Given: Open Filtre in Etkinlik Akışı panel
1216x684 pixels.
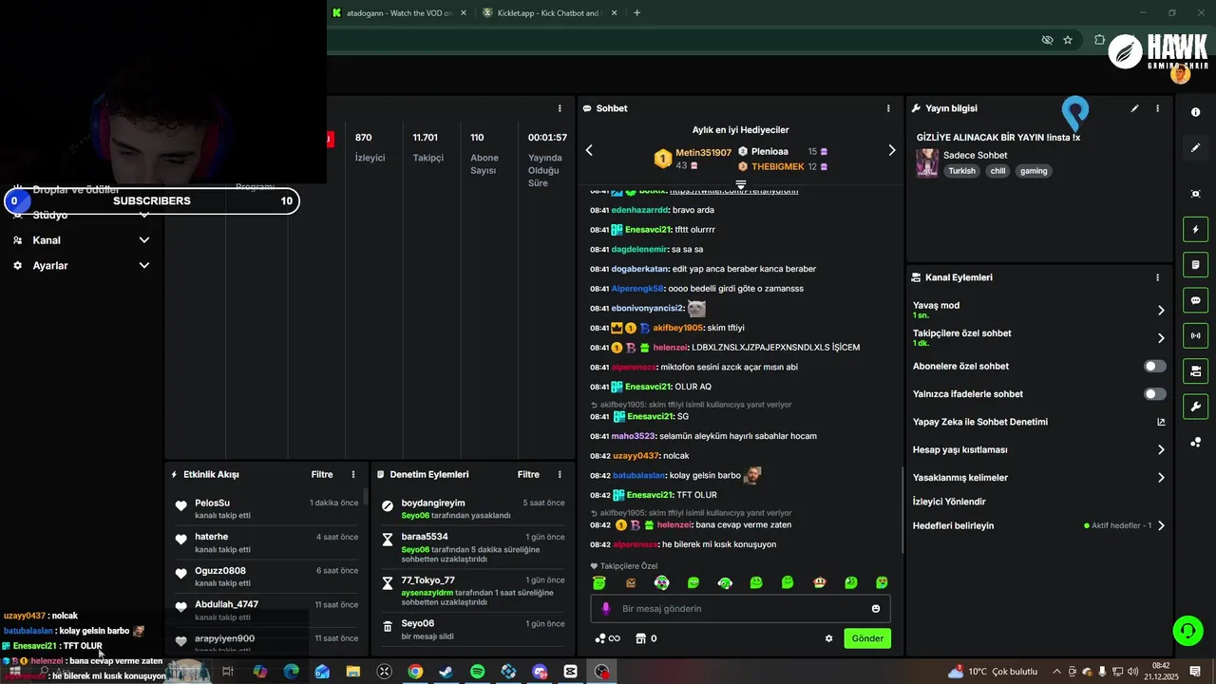Looking at the screenshot, I should [322, 474].
